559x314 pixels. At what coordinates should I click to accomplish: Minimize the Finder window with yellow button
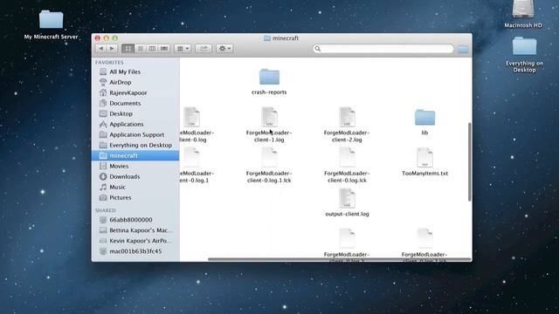point(107,38)
